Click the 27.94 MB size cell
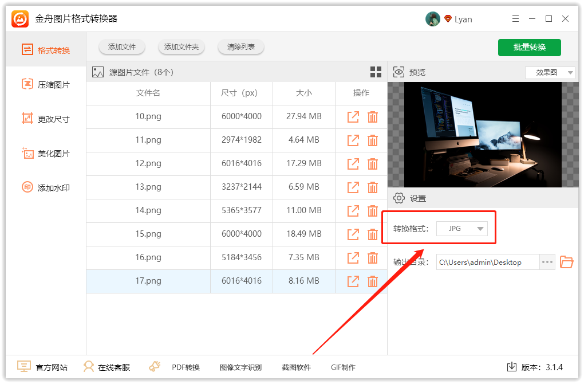Viewport: 584px width, 384px height. 304,116
